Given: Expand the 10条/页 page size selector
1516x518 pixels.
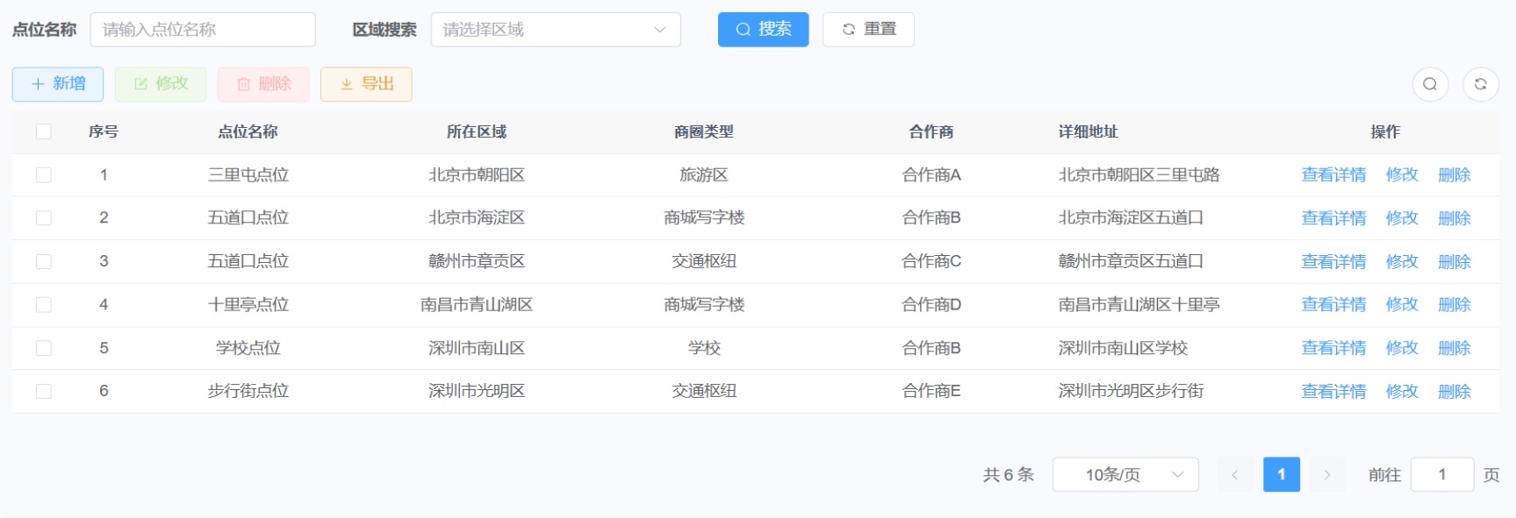Looking at the screenshot, I should pos(1125,475).
